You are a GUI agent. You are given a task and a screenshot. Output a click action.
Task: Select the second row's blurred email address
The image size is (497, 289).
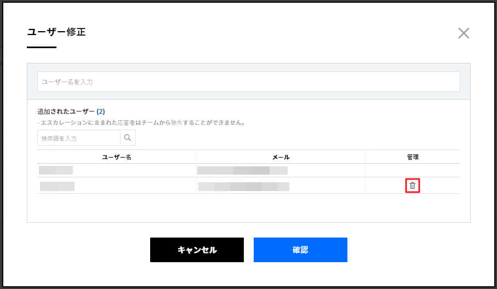point(243,187)
